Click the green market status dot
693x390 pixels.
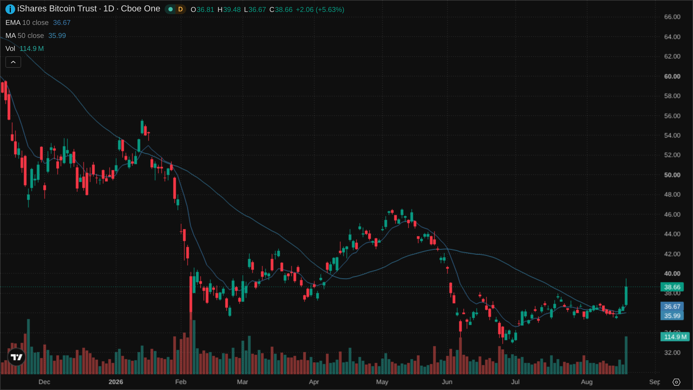pos(171,9)
